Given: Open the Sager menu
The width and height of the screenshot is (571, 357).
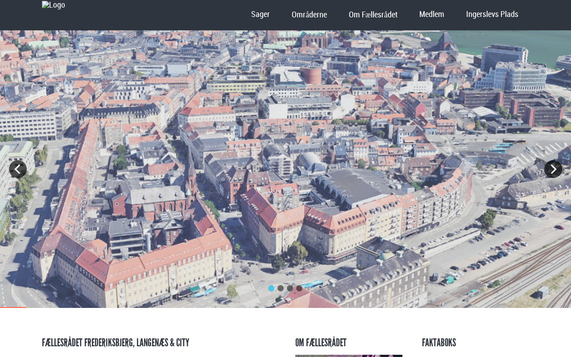Looking at the screenshot, I should pos(260,14).
